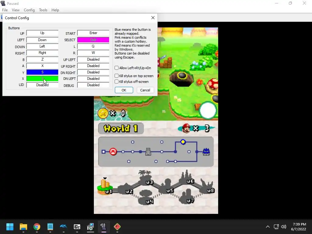Select the W4 island silhouette

pyautogui.click(x=147, y=197)
